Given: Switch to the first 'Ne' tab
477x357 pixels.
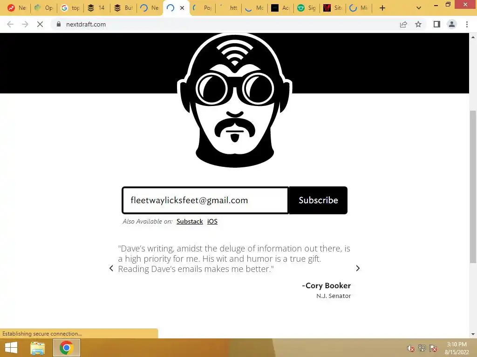Looking at the screenshot, I should [x=17, y=8].
